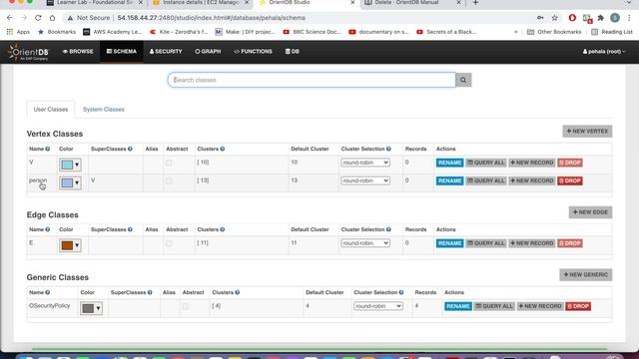Toggle Abstract checkbox for class E
Image resolution: width=639 pixels, height=359 pixels.
coord(169,243)
